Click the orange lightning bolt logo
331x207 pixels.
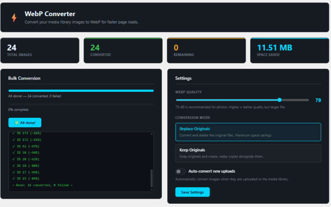14,18
